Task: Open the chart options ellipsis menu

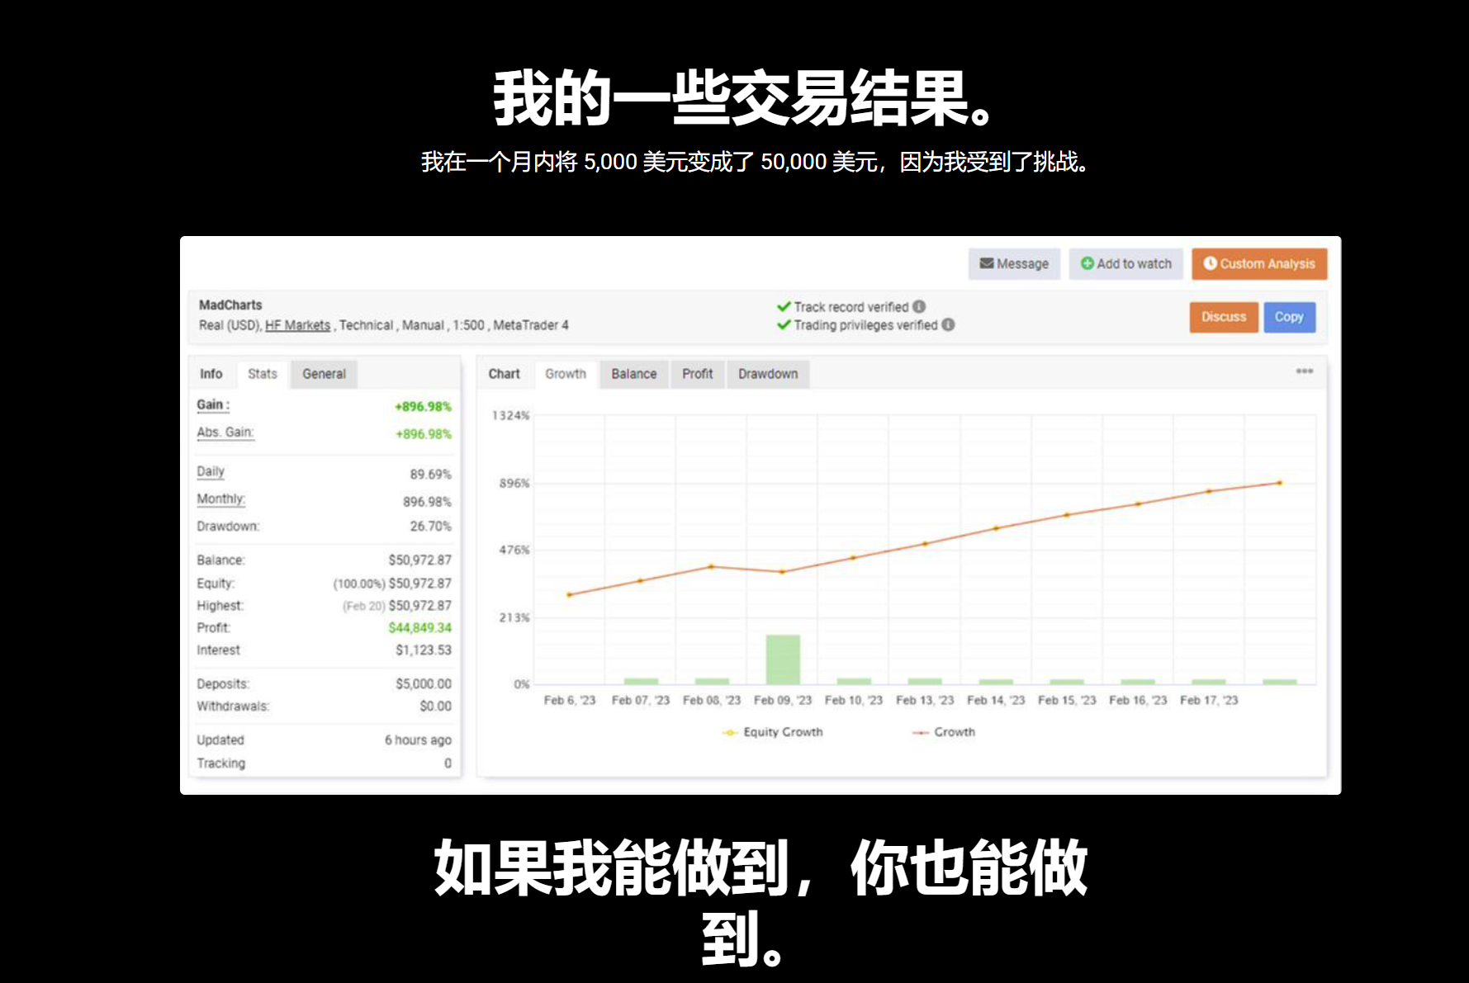Action: tap(1305, 371)
